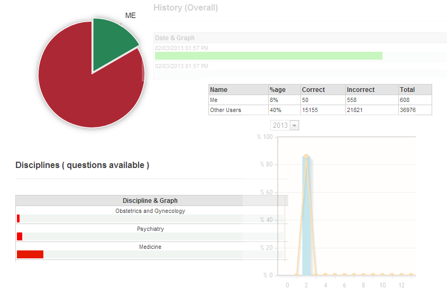Open the 2013 year dropdown arrow
Image resolution: width=447 pixels, height=289 pixels.
point(294,125)
